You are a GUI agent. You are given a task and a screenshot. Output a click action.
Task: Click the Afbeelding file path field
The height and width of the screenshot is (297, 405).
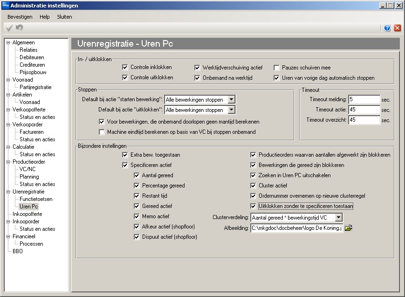[x=297, y=228]
